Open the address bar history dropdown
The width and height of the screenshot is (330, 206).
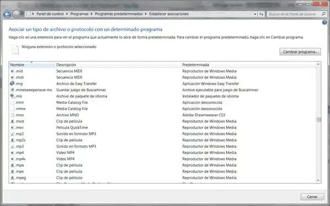click(255, 14)
